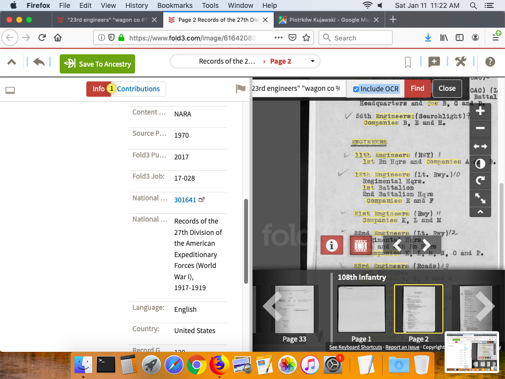Screen dimensions: 505x379
Task: Open National Archives link 301641
Action: (x=185, y=200)
